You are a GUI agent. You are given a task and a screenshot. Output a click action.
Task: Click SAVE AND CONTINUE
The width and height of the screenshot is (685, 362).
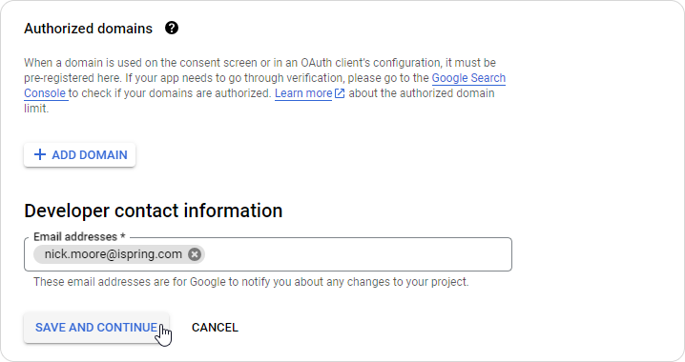coord(96,328)
